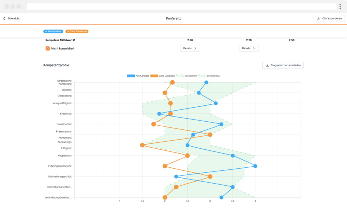Click the Belastbarkeit axis label
This screenshot has width=347, height=208.
click(x=64, y=124)
